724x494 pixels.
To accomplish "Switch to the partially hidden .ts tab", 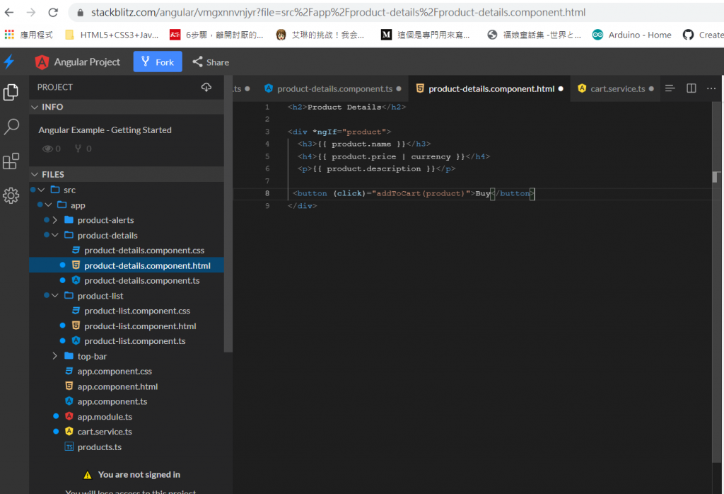I will click(242, 88).
